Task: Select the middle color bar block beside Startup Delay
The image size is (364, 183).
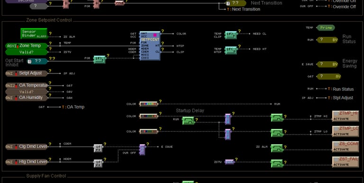Action: (x=148, y=116)
